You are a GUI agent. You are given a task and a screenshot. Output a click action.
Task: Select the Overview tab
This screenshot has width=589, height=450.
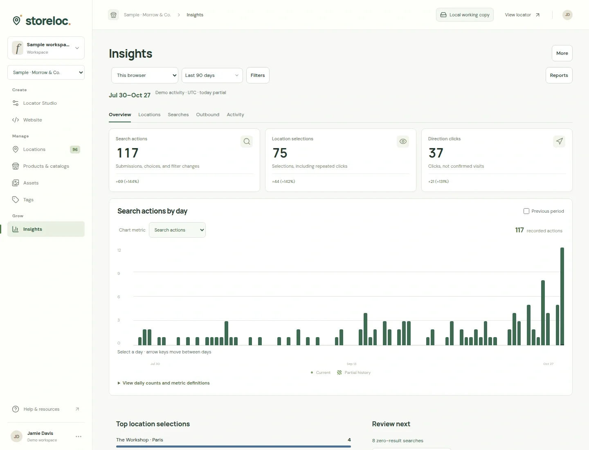pyautogui.click(x=120, y=115)
